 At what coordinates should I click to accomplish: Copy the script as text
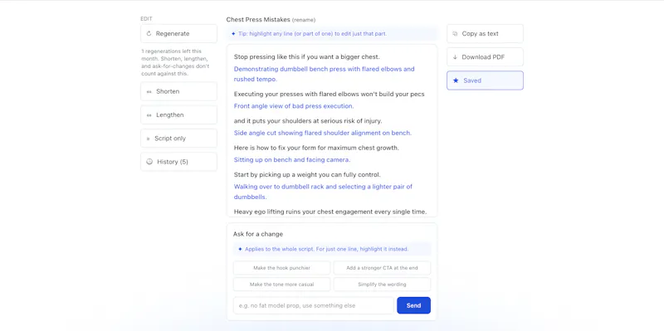(485, 33)
